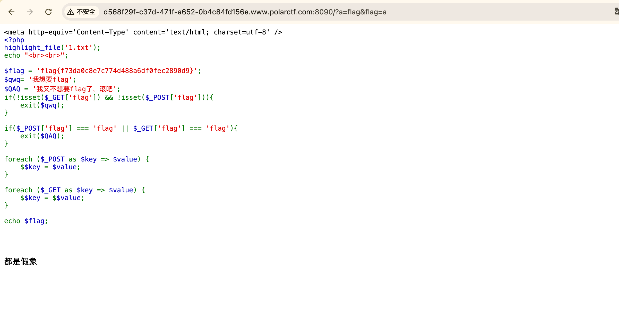Click the highlight_file('1.txt') line
Viewport: 619px width, 324px height.
click(52, 48)
